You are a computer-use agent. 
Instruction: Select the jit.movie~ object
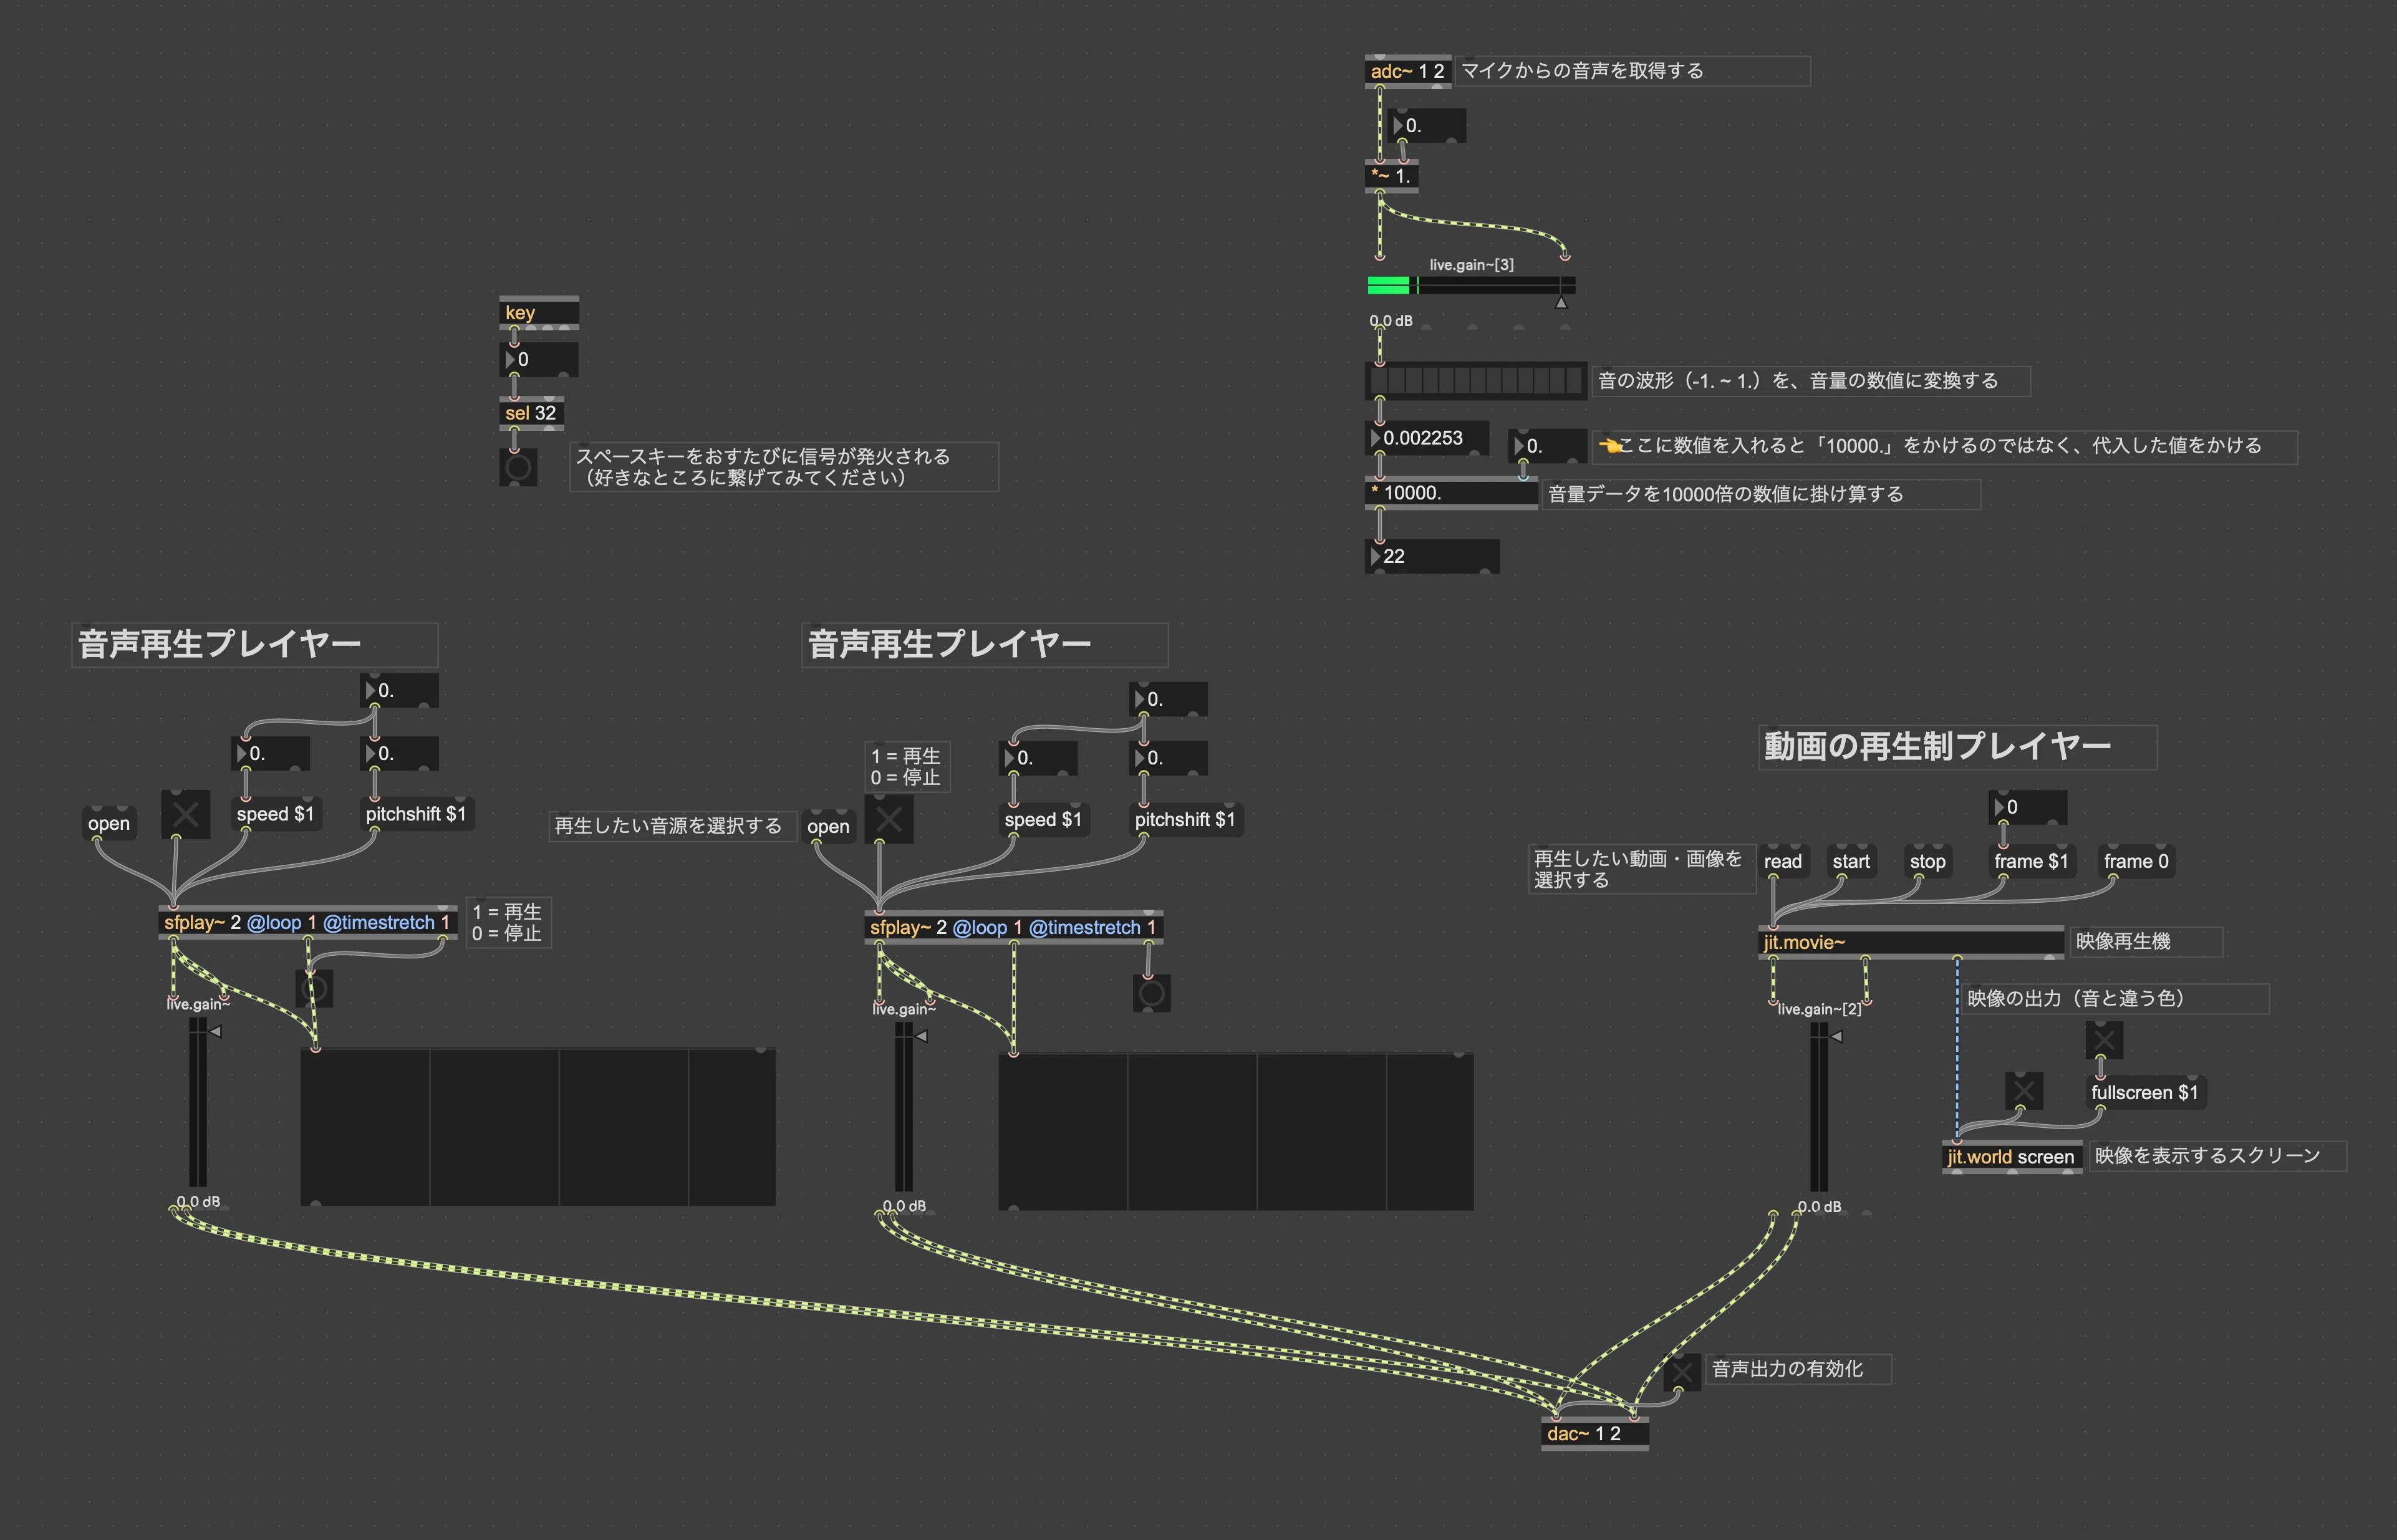click(x=1911, y=943)
